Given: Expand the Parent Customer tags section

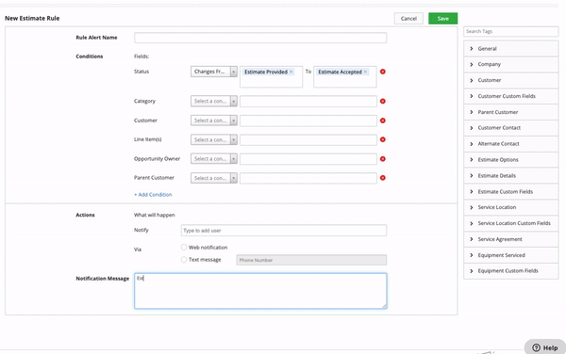Looking at the screenshot, I should (x=510, y=112).
